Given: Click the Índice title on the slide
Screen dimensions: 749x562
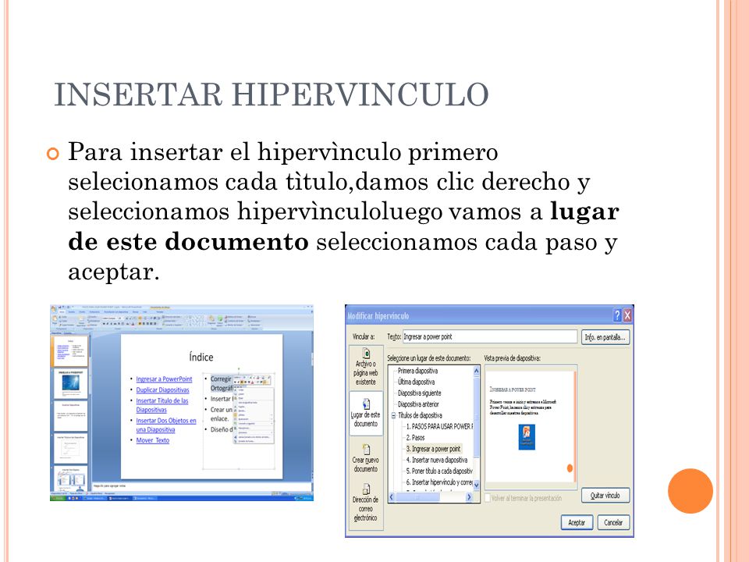Looking at the screenshot, I should [x=201, y=357].
